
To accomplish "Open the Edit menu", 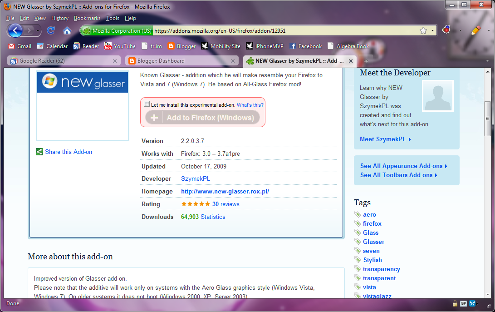I will coord(25,18).
